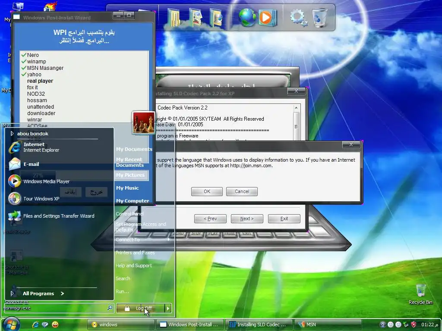Screen dimensions: 442x331
Task: Click the chess user picture icon
Action: (143, 122)
